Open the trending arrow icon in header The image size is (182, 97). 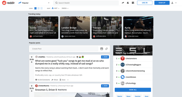click(123, 3)
